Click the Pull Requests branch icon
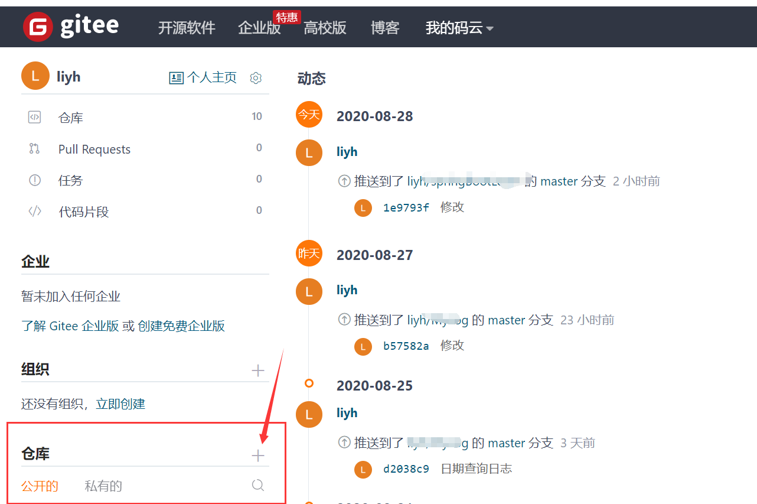 (34, 148)
